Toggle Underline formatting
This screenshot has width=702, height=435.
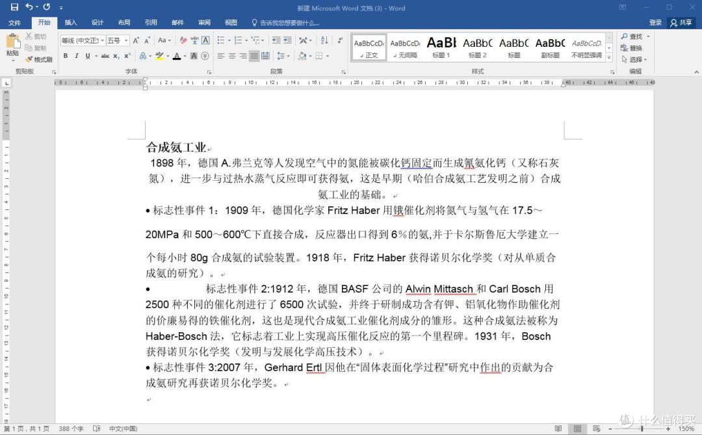click(x=87, y=55)
